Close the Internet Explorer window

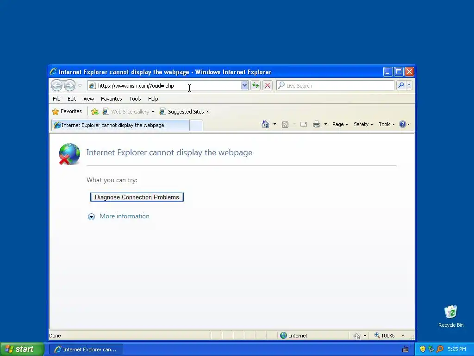coord(409,72)
